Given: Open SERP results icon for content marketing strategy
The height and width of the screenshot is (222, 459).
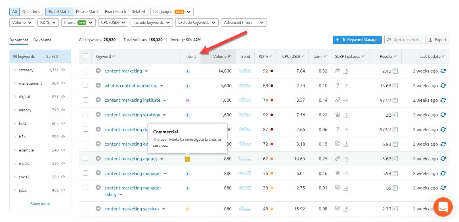Looking at the screenshot, I should (395, 115).
